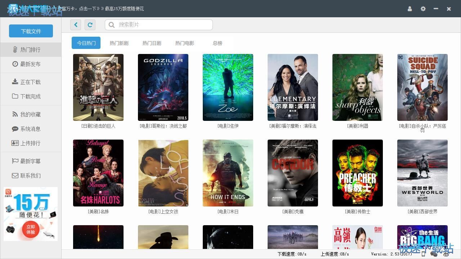The height and width of the screenshot is (259, 461).
Task: Open the Suicide Squad Hell to Pay poster
Action: pyautogui.click(x=422, y=87)
